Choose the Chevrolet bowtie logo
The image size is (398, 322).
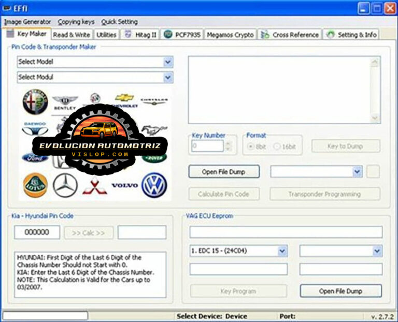[x=124, y=98]
